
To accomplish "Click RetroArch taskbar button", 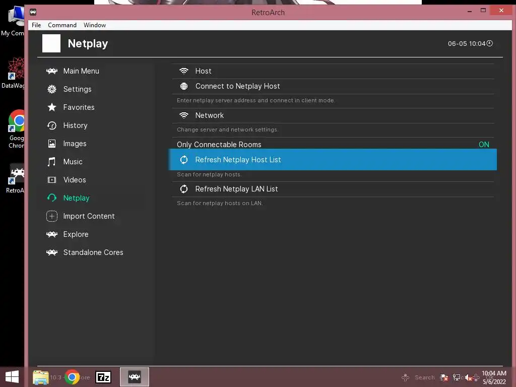I will pyautogui.click(x=134, y=377).
